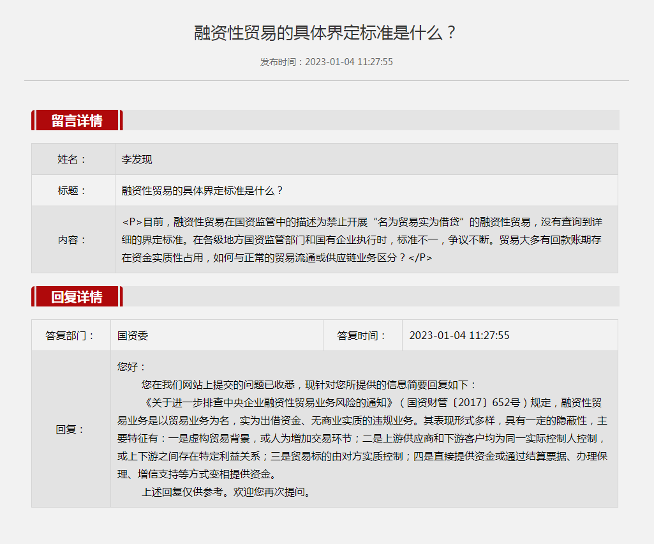Screen dimensions: 654x544
Task: Click the 内容 label cell
Action: click(x=72, y=239)
